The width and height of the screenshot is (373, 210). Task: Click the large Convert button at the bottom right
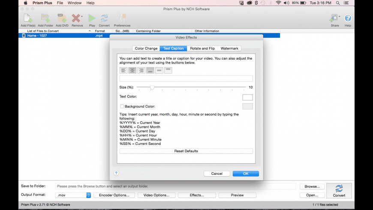[339, 191]
